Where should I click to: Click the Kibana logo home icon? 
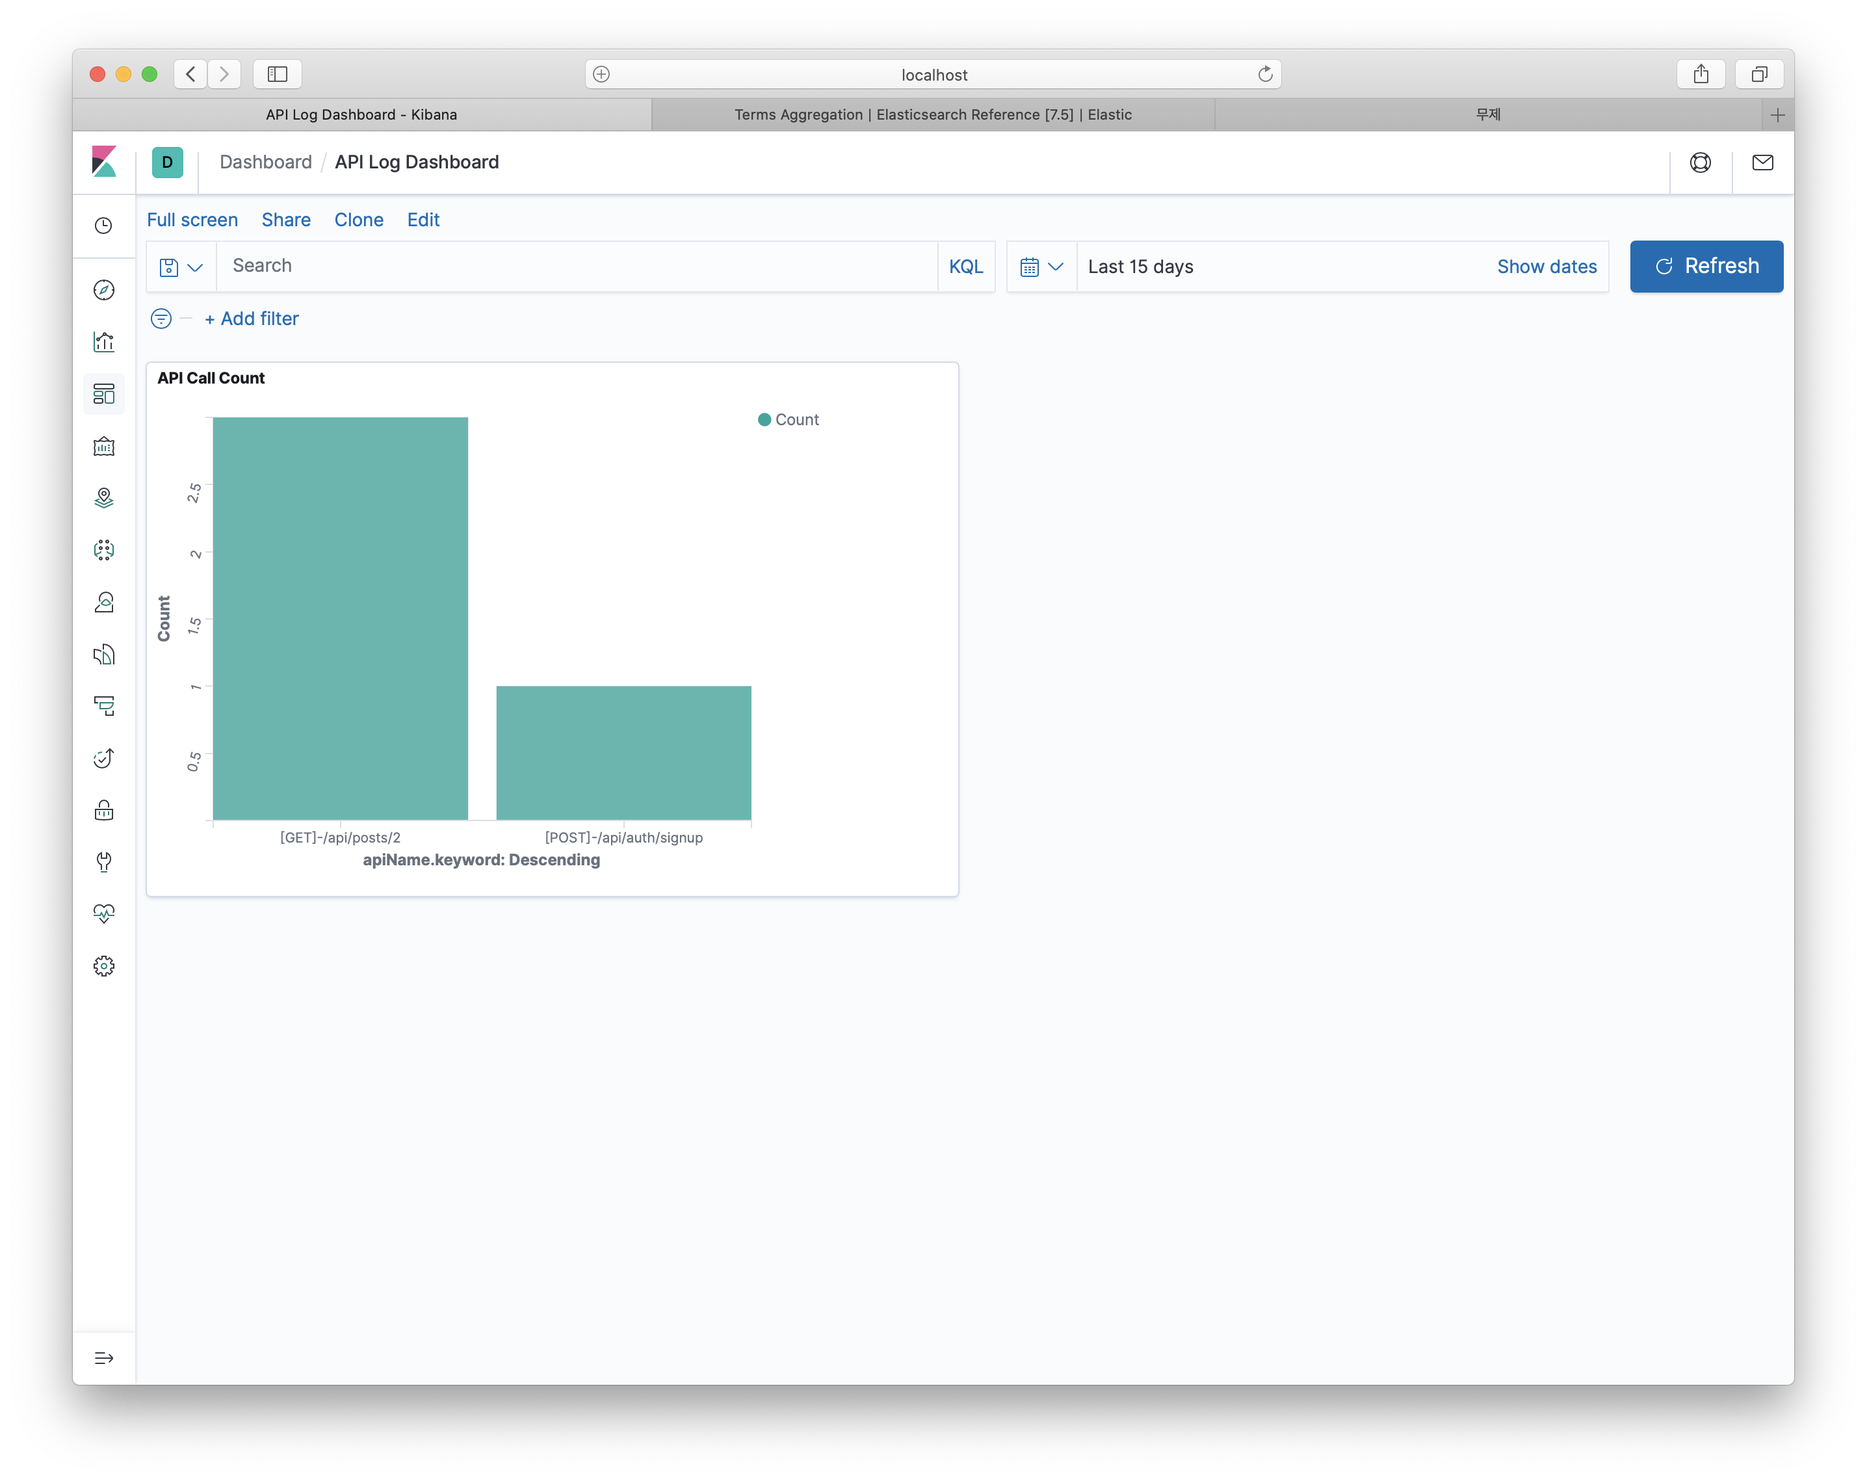point(104,162)
